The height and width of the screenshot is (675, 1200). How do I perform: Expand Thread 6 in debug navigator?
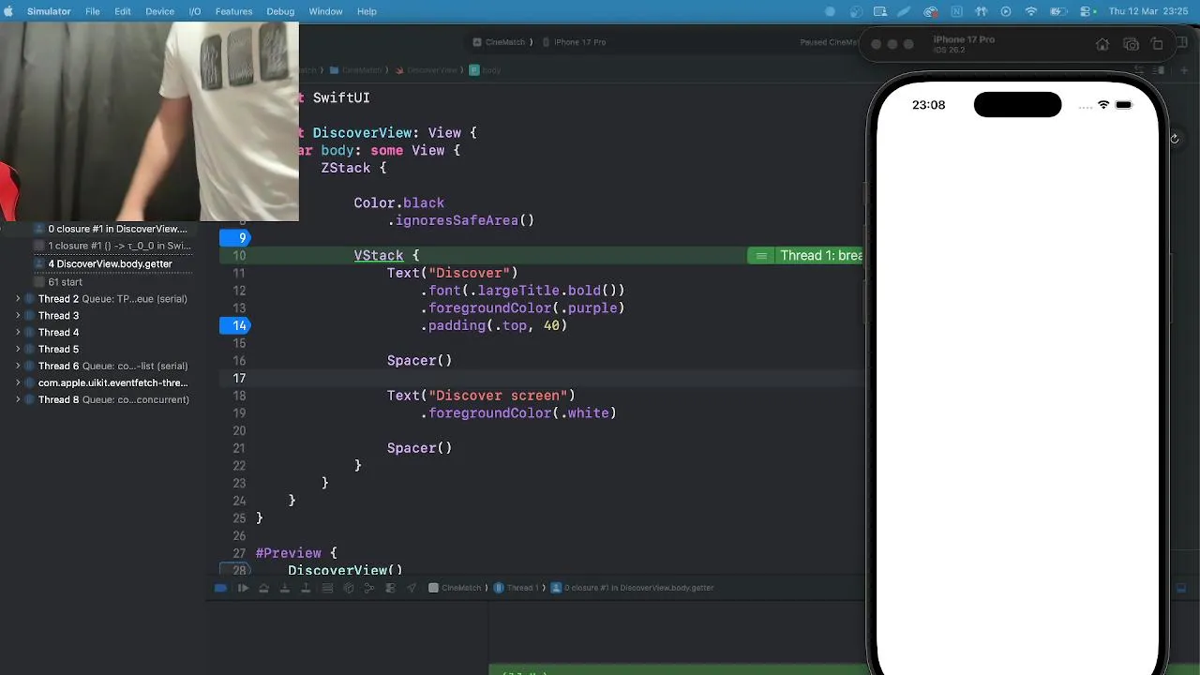(x=18, y=367)
